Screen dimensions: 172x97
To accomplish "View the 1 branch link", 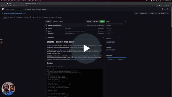I will pyautogui.click(x=55, y=22).
